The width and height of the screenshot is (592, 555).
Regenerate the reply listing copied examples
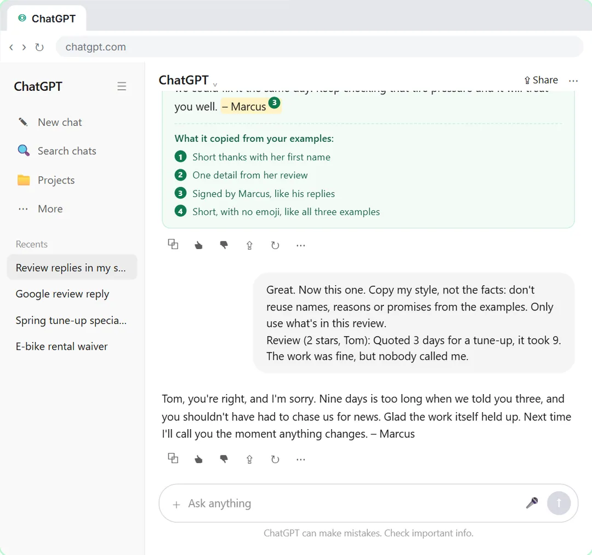pyautogui.click(x=275, y=245)
